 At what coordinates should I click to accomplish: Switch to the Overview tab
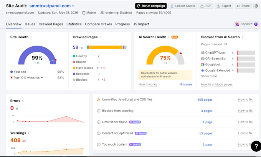point(14,24)
